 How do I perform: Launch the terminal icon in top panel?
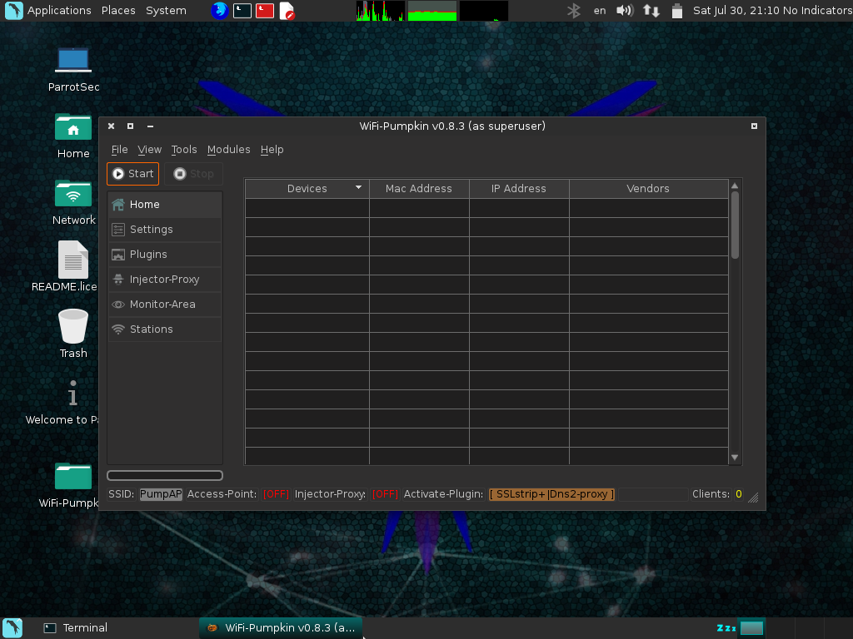[242, 10]
